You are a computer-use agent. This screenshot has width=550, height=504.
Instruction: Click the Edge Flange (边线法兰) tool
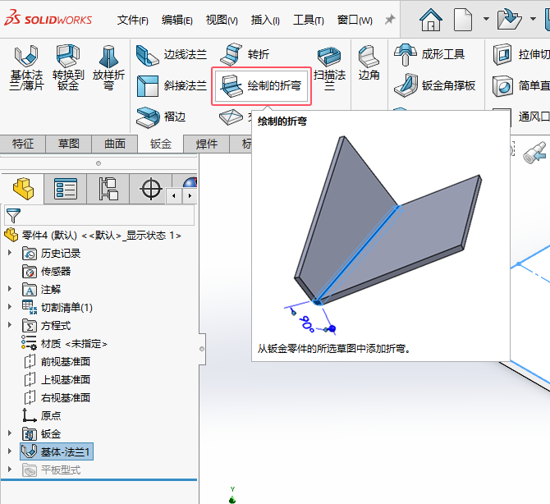coord(172,55)
